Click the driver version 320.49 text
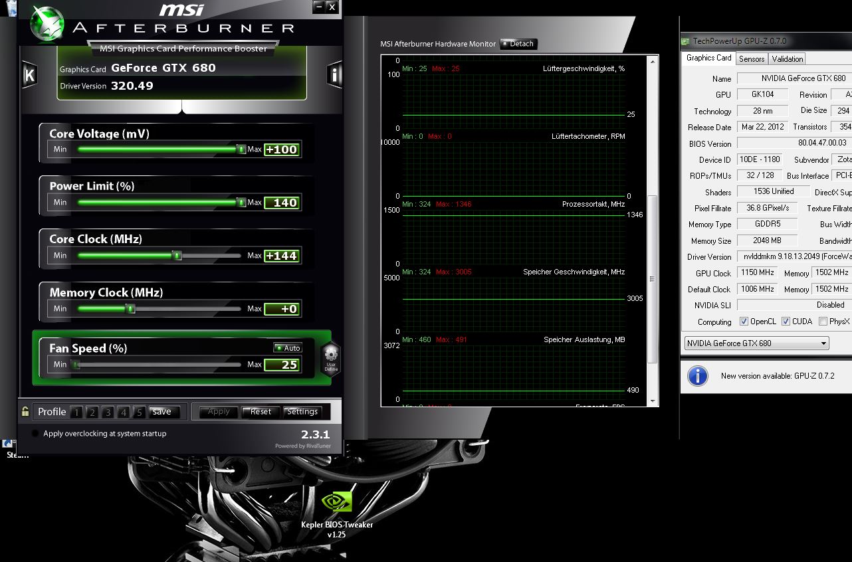852x562 pixels. point(132,86)
